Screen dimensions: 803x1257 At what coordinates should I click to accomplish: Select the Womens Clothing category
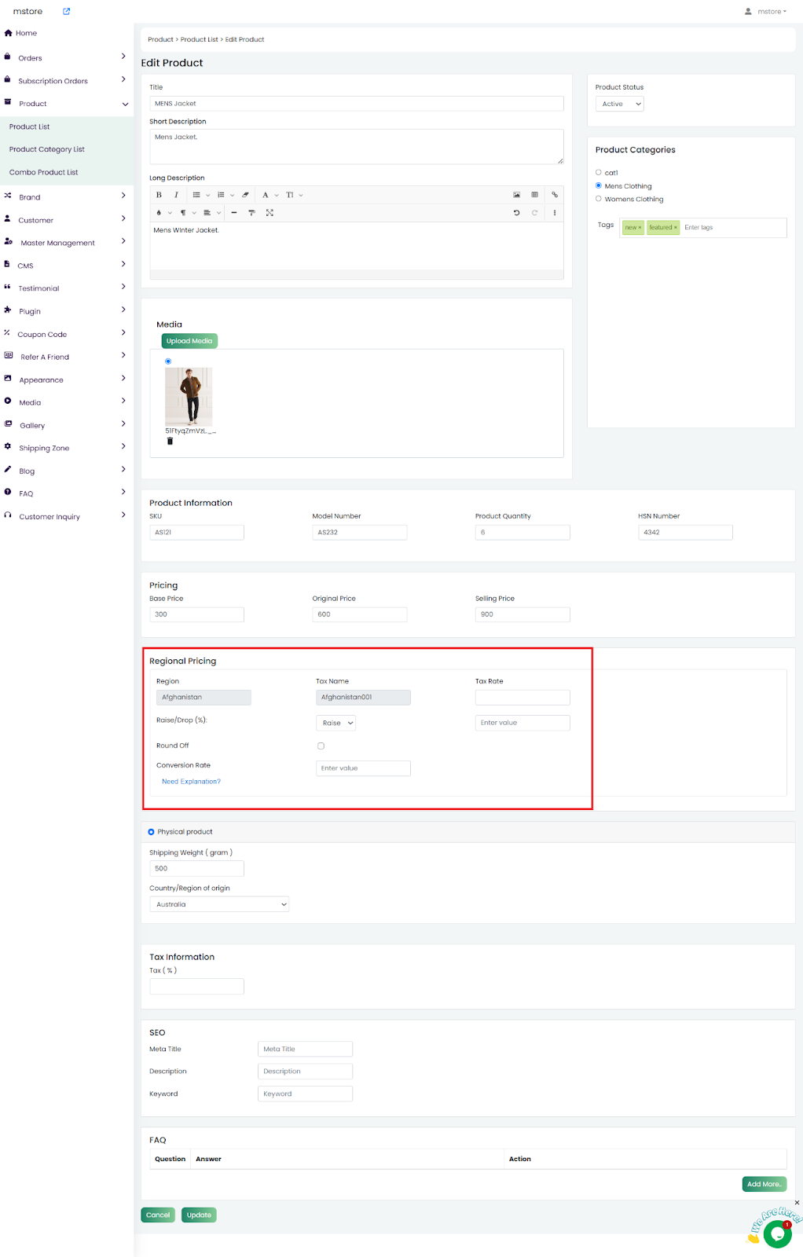point(599,199)
